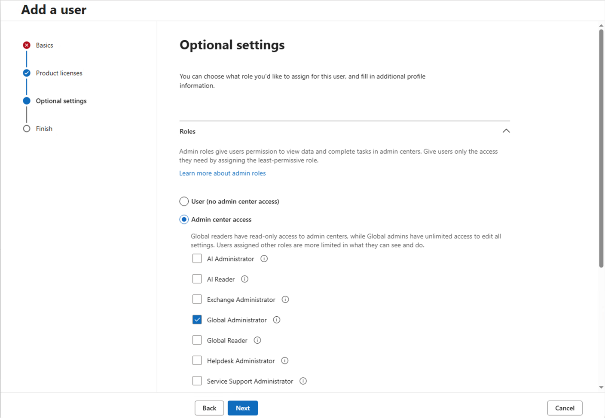Viewport: 605px width, 418px height.
Task: Click the blue dot for Optional settings step
Action: [x=27, y=101]
